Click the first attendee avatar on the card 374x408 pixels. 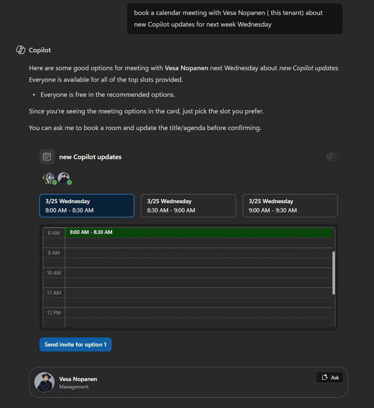(x=49, y=178)
